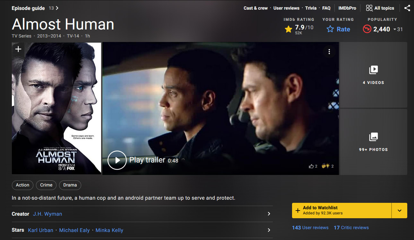The width and height of the screenshot is (414, 240).
Task: Click the trailer video preview image
Action: point(220,108)
